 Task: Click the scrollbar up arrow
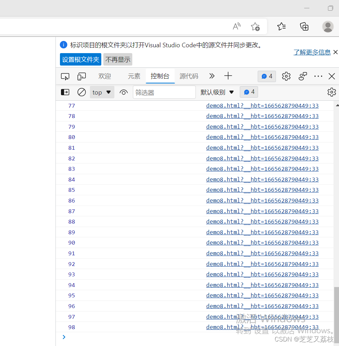pos(337,106)
